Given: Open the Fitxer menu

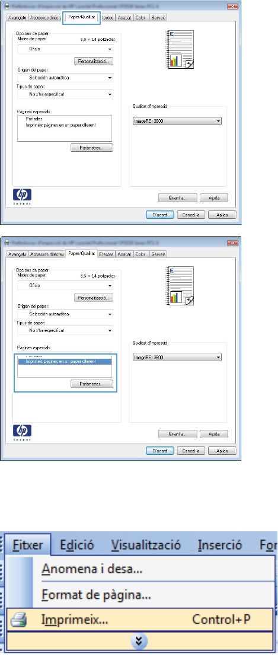Looking at the screenshot, I should (x=28, y=545).
